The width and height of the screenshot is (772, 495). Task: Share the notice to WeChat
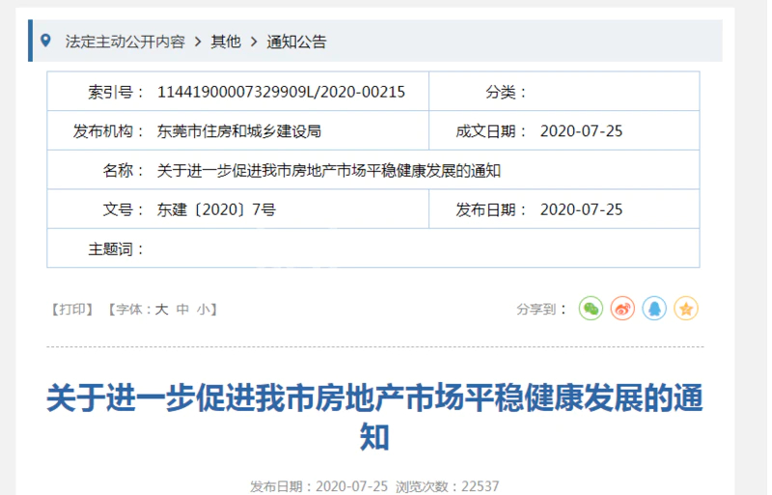click(591, 309)
